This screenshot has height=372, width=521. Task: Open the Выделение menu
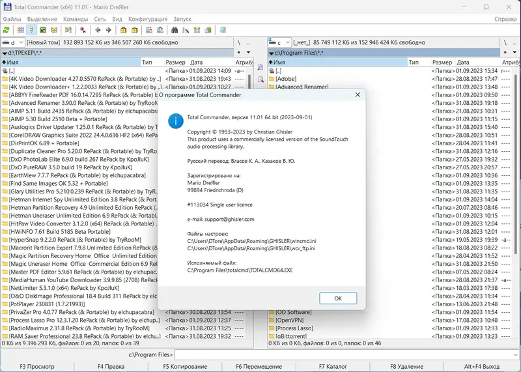[42, 19]
